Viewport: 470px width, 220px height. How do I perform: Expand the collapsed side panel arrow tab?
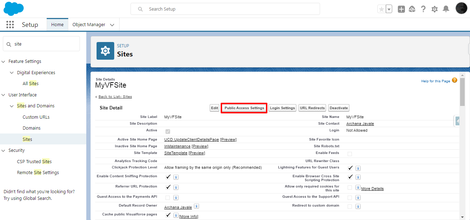click(x=457, y=121)
